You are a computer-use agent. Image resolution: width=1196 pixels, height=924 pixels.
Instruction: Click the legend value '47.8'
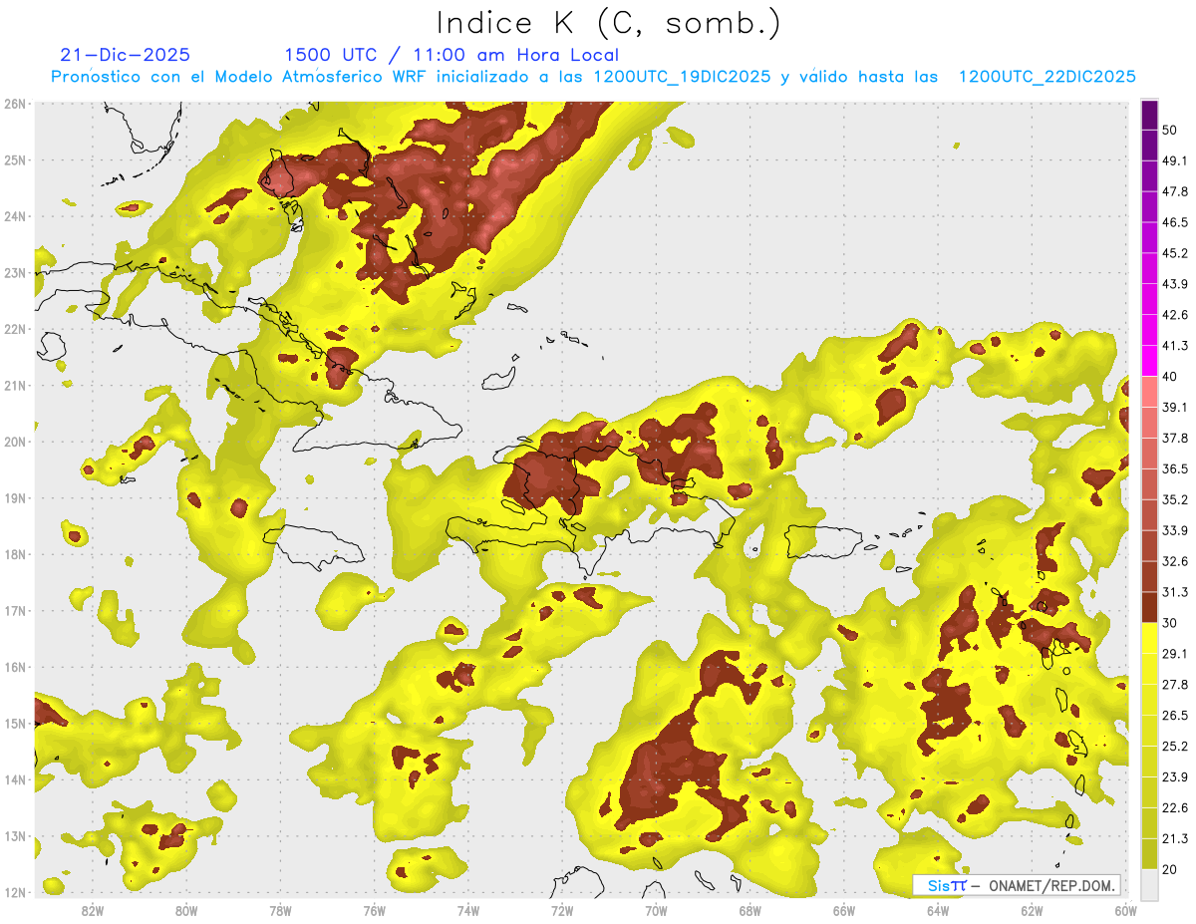(x=1175, y=191)
